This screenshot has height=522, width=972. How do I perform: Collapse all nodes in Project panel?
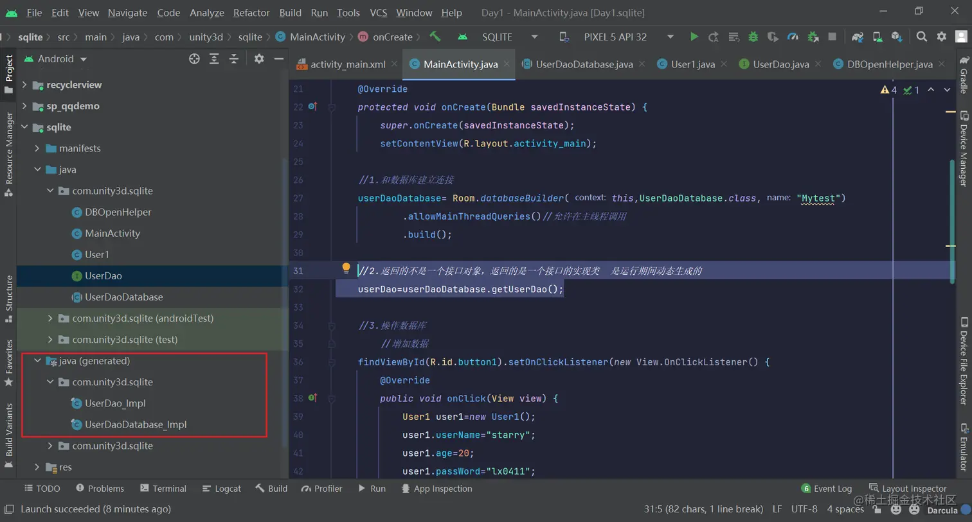coord(234,58)
